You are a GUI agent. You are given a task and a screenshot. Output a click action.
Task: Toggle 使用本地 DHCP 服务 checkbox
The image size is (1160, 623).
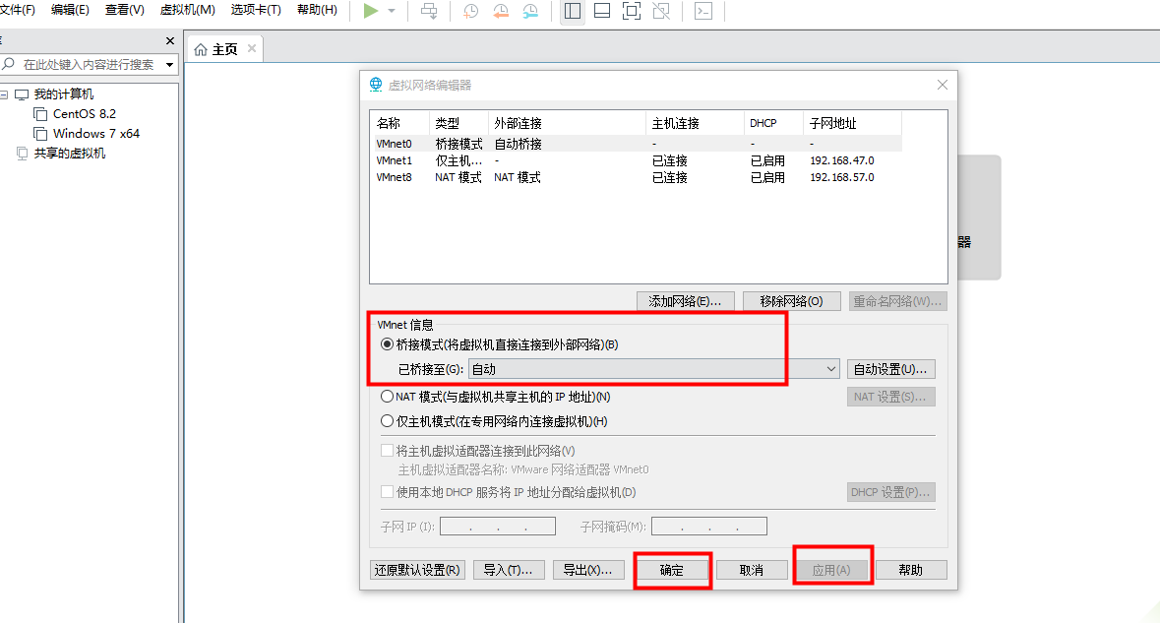(x=387, y=492)
